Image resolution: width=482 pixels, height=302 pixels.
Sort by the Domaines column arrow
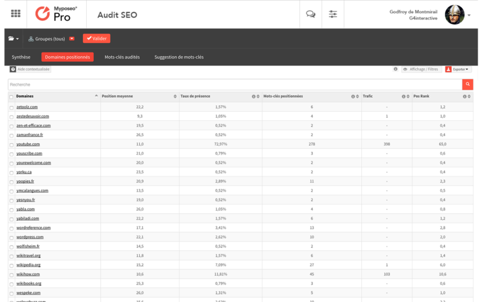96,96
